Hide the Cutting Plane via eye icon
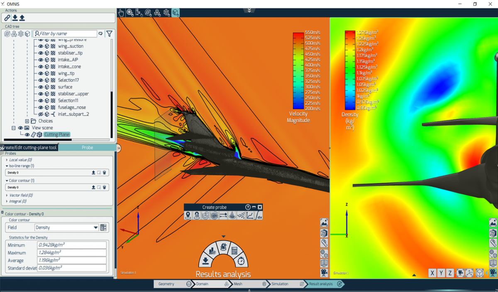The image size is (498, 292). [x=27, y=135]
